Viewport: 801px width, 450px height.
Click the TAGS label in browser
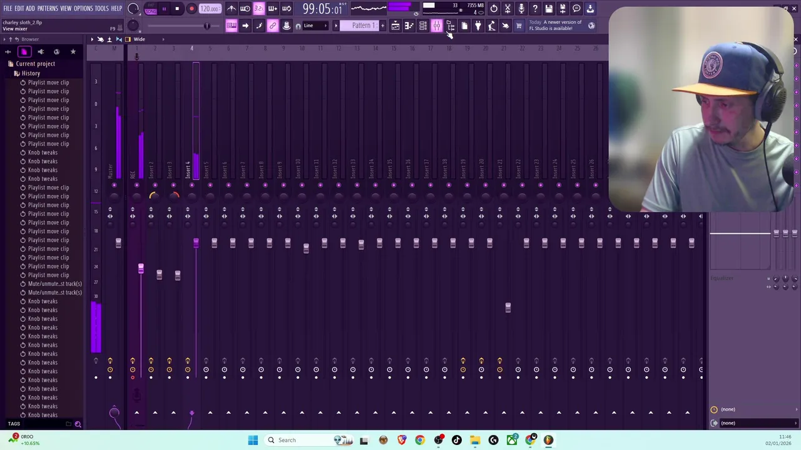(x=14, y=424)
